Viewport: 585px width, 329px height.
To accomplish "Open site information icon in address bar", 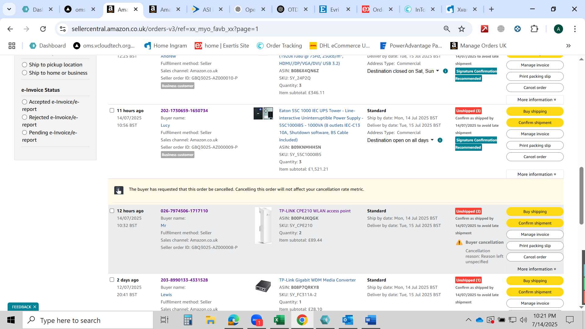I will point(63,29).
